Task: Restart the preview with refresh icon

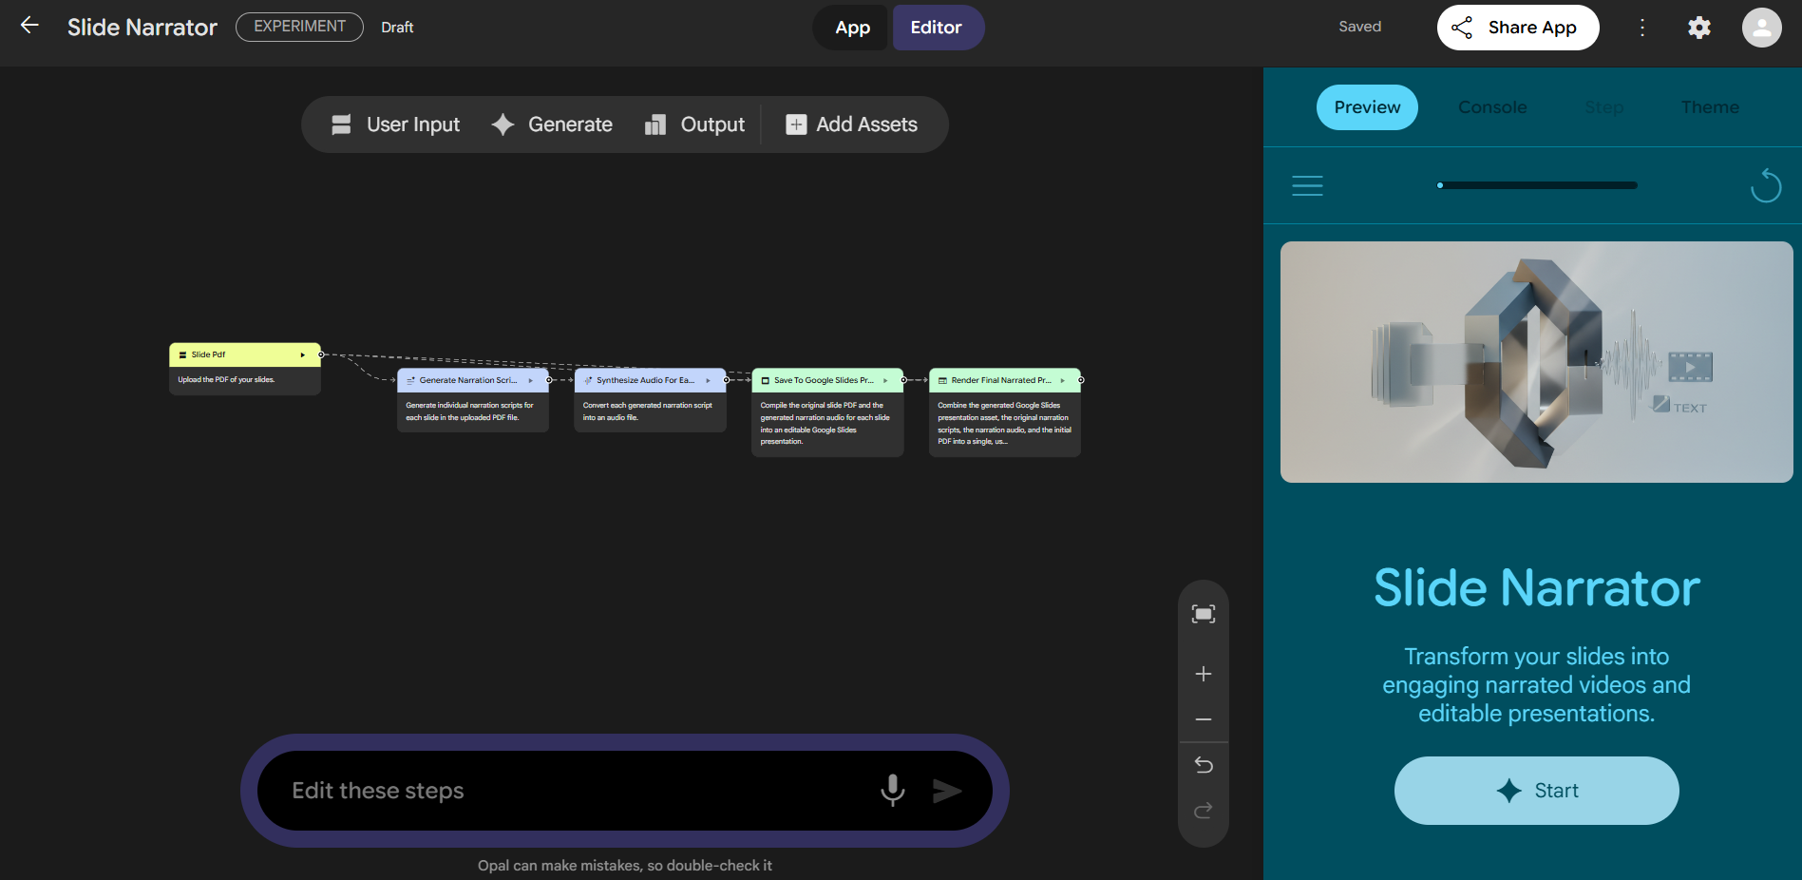Action: (x=1765, y=185)
